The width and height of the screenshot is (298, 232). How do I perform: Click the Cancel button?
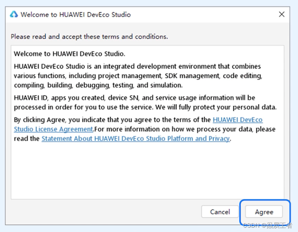[220, 212]
